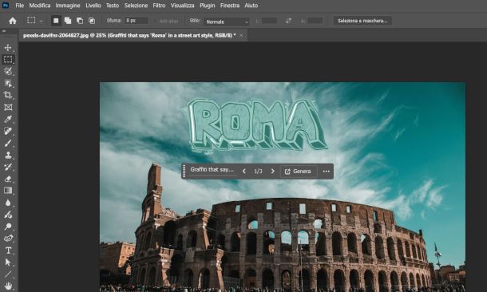Choose New selection mode

pyautogui.click(x=56, y=21)
